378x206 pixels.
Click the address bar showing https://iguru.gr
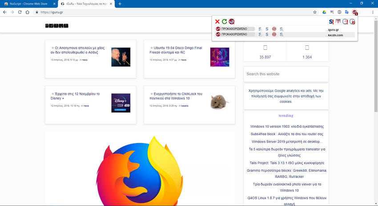coord(173,12)
